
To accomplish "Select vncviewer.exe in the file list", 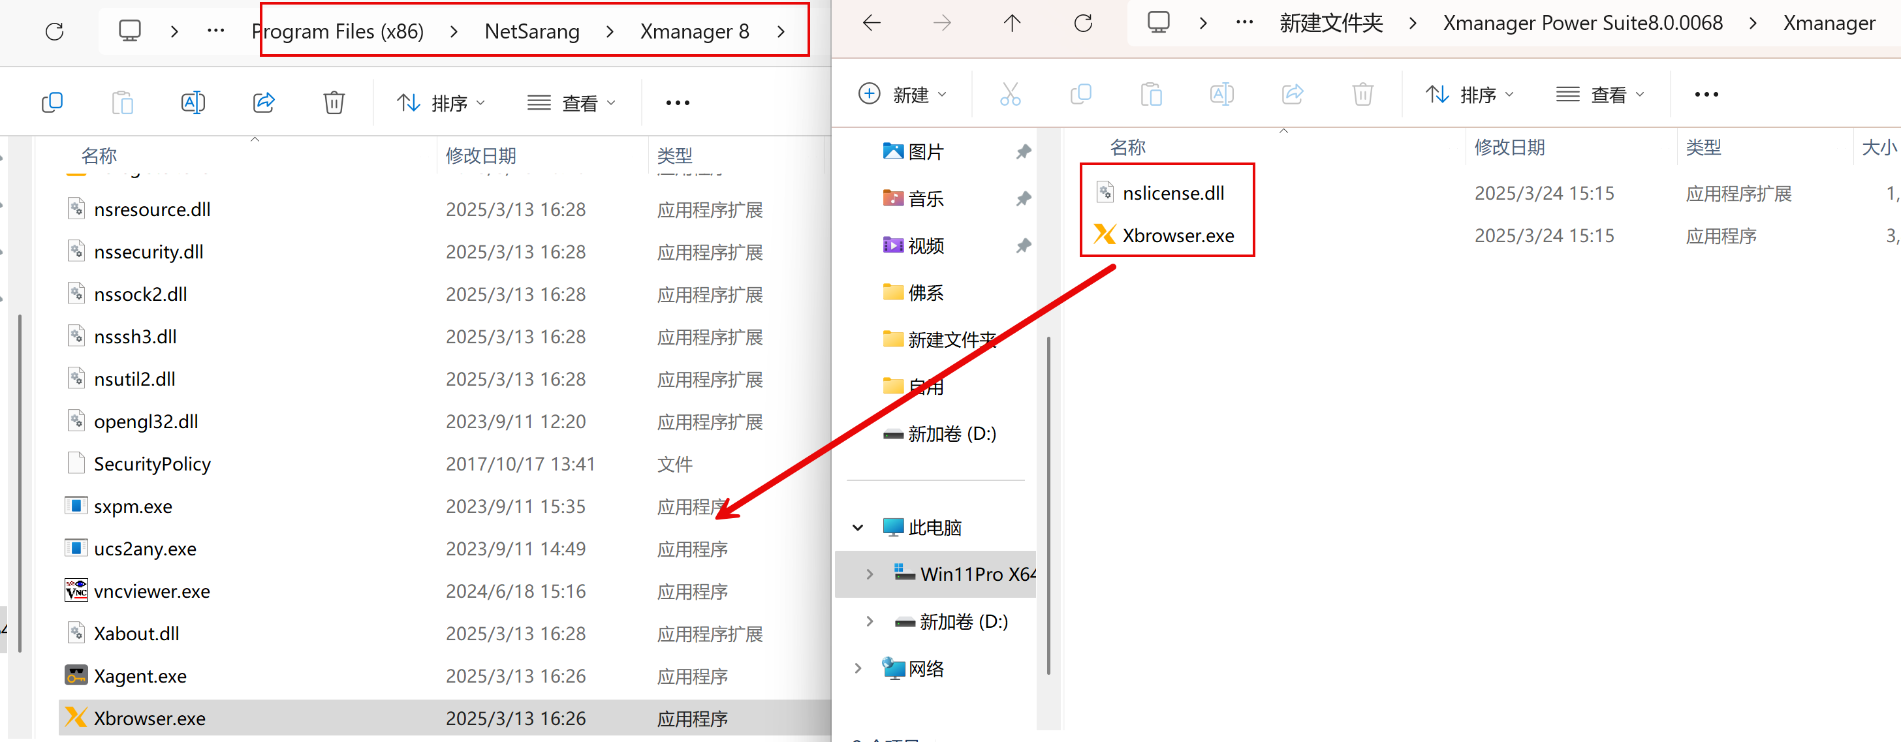I will [x=151, y=591].
